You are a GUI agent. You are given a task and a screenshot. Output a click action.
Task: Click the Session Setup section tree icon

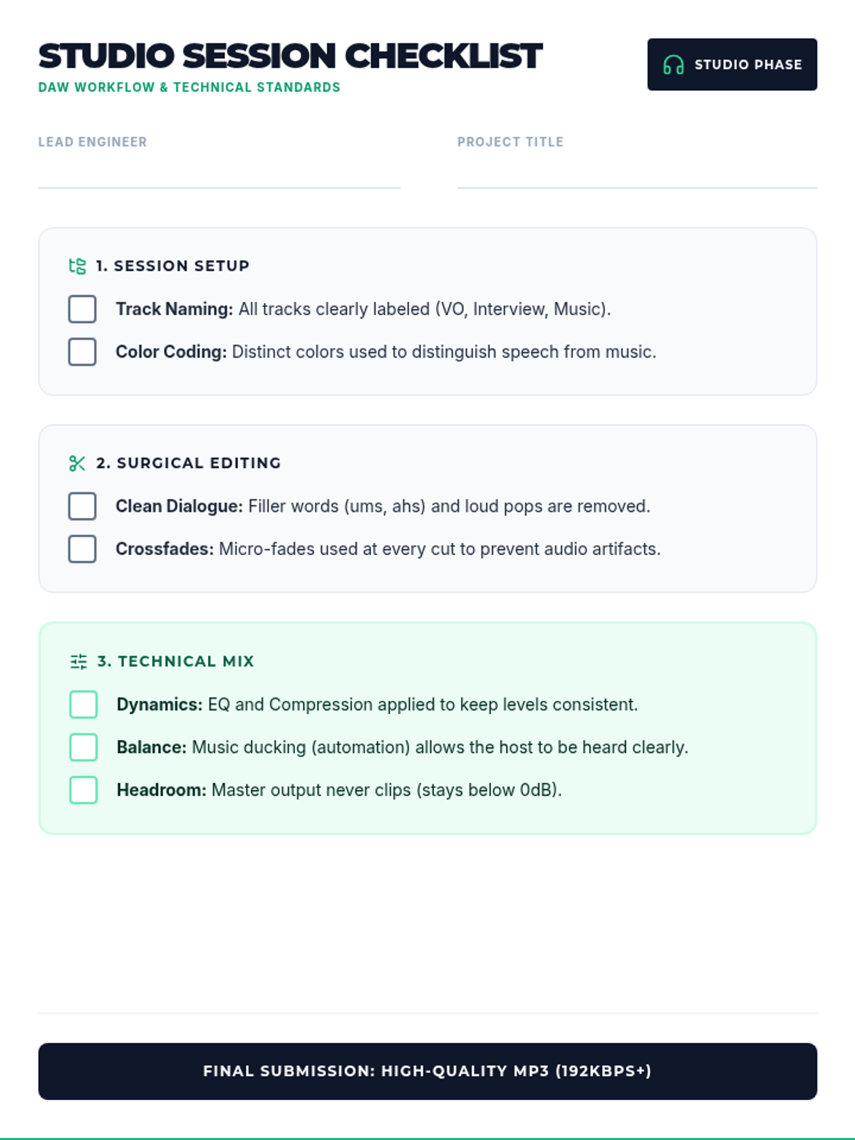click(78, 266)
